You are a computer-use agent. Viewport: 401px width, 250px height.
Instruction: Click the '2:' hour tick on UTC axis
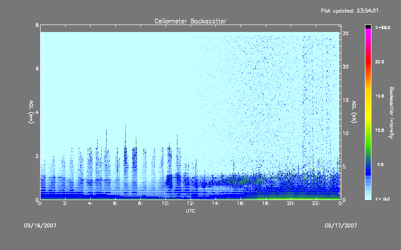(x=65, y=203)
